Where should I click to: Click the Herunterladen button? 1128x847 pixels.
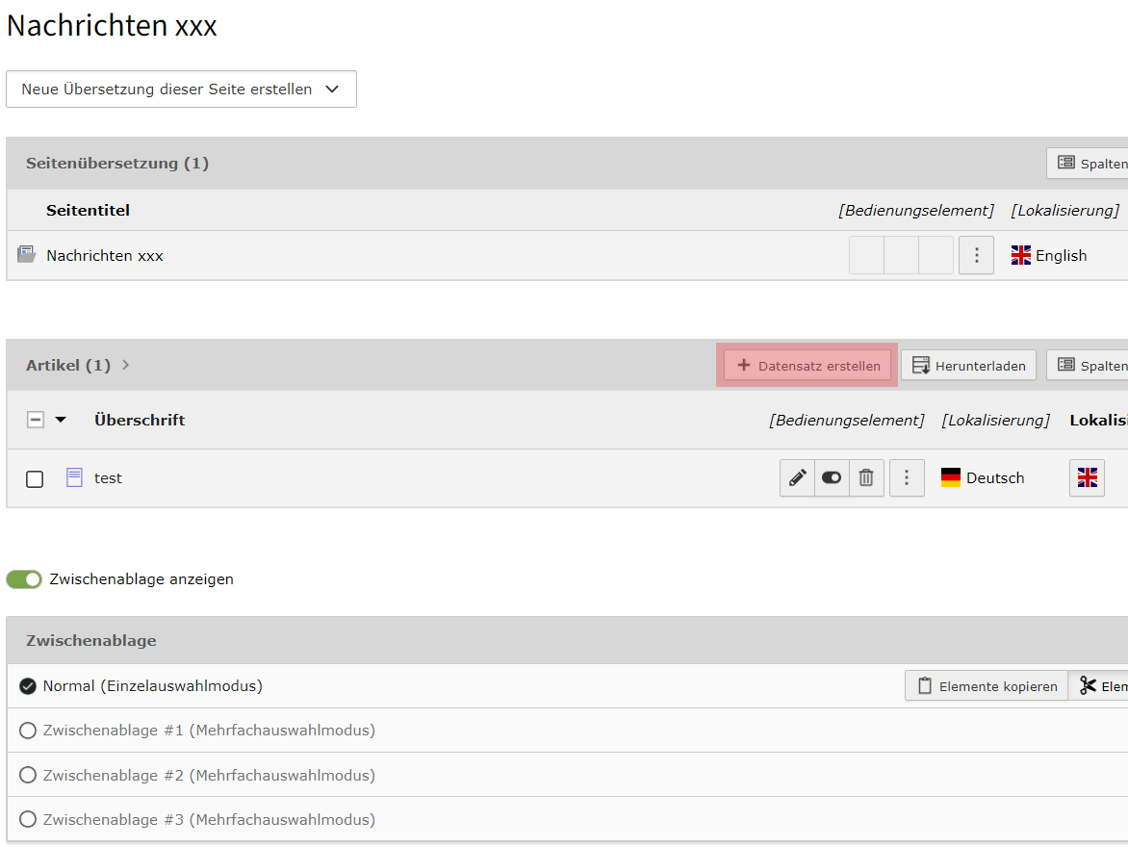tap(968, 366)
